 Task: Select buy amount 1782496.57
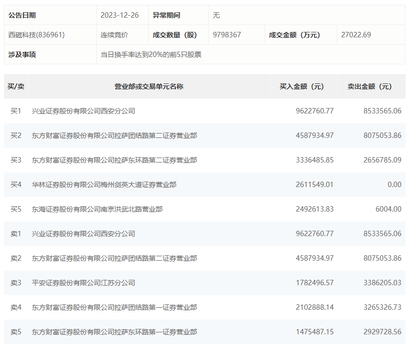[x=315, y=283]
